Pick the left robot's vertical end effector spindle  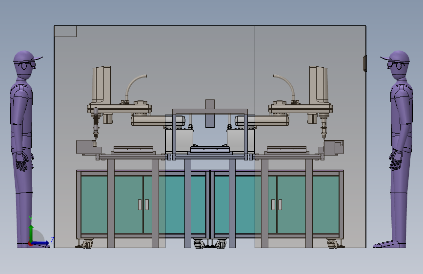point(96,123)
